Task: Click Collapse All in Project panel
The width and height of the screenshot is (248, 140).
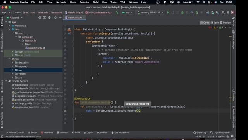Action: pyautogui.click(x=49, y=17)
